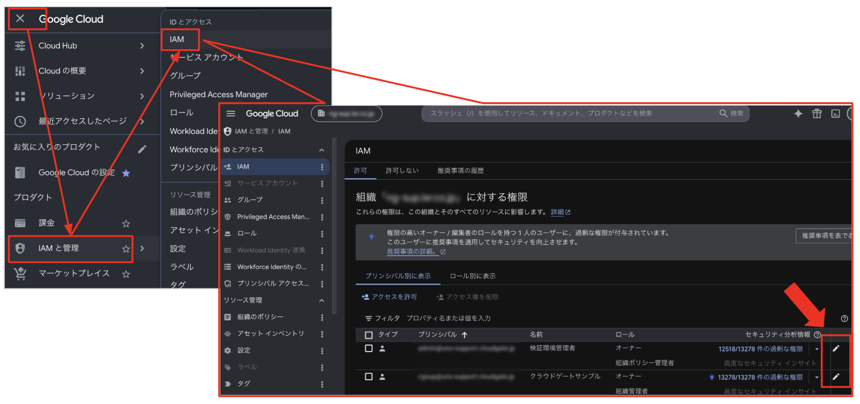This screenshot has height=404, width=860.
Task: Select ラベル in the flyout submenu
Action: pos(182,266)
